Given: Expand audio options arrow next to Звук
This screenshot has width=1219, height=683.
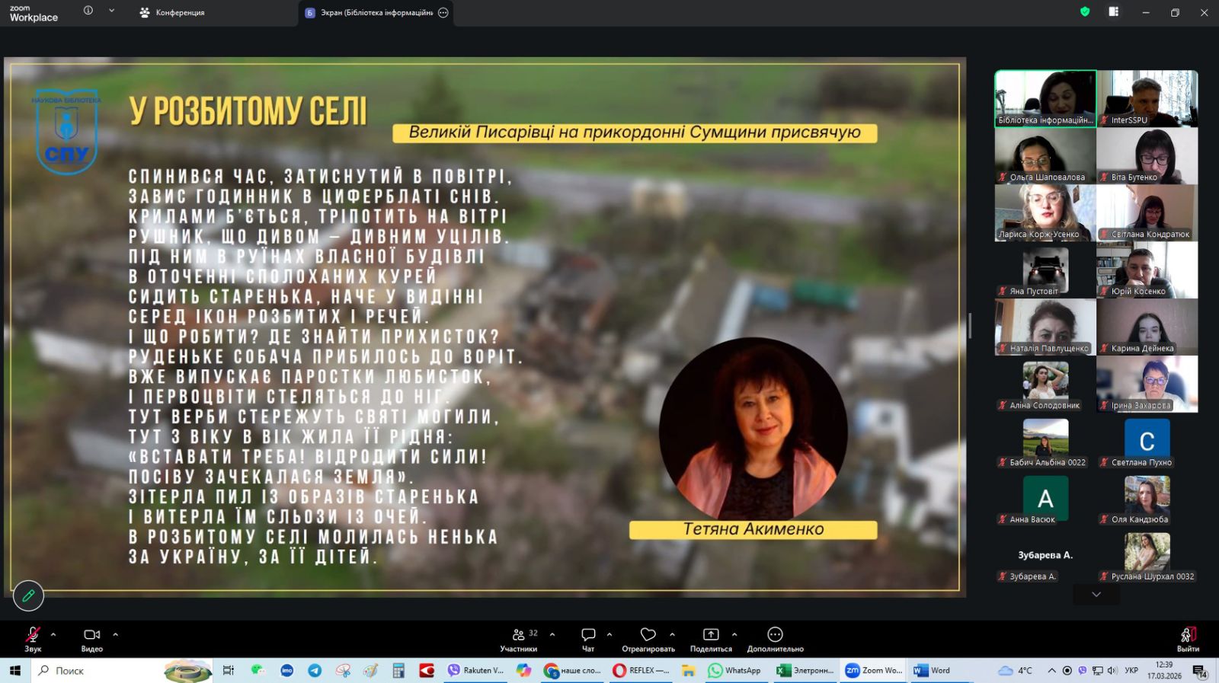Looking at the screenshot, I should 53,634.
